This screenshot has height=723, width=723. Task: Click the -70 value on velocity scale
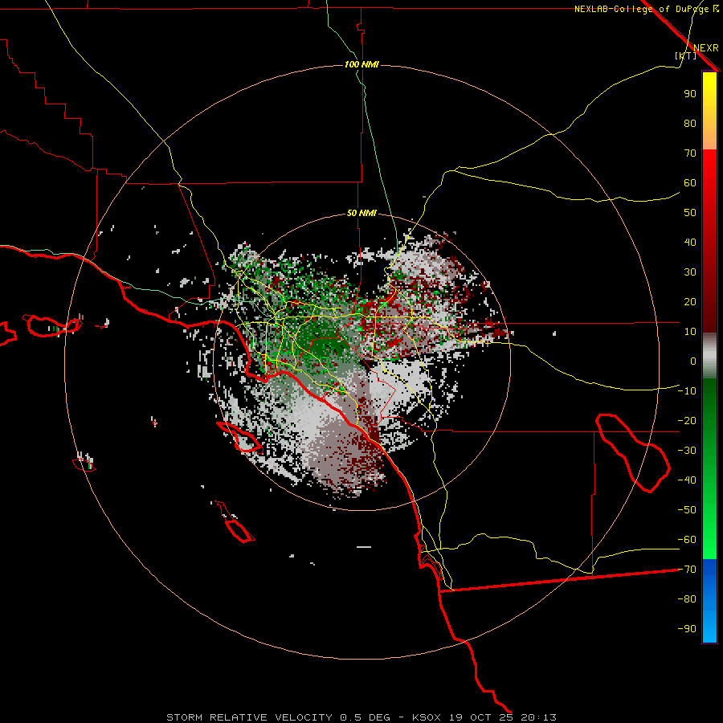(x=687, y=570)
